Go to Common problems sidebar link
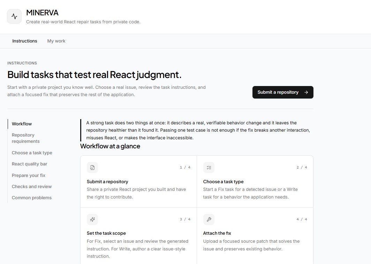 pyautogui.click(x=32, y=198)
